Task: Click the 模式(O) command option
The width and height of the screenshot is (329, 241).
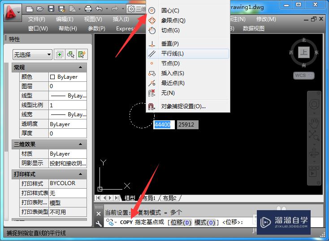Action: click(205, 222)
